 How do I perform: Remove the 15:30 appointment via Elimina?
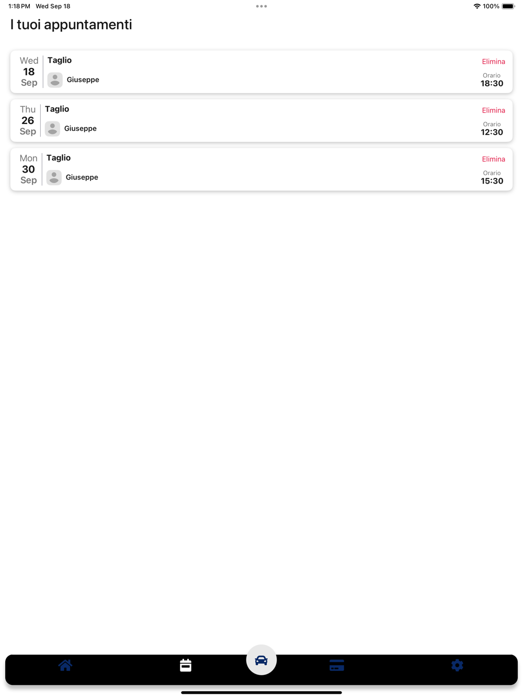[493, 159]
